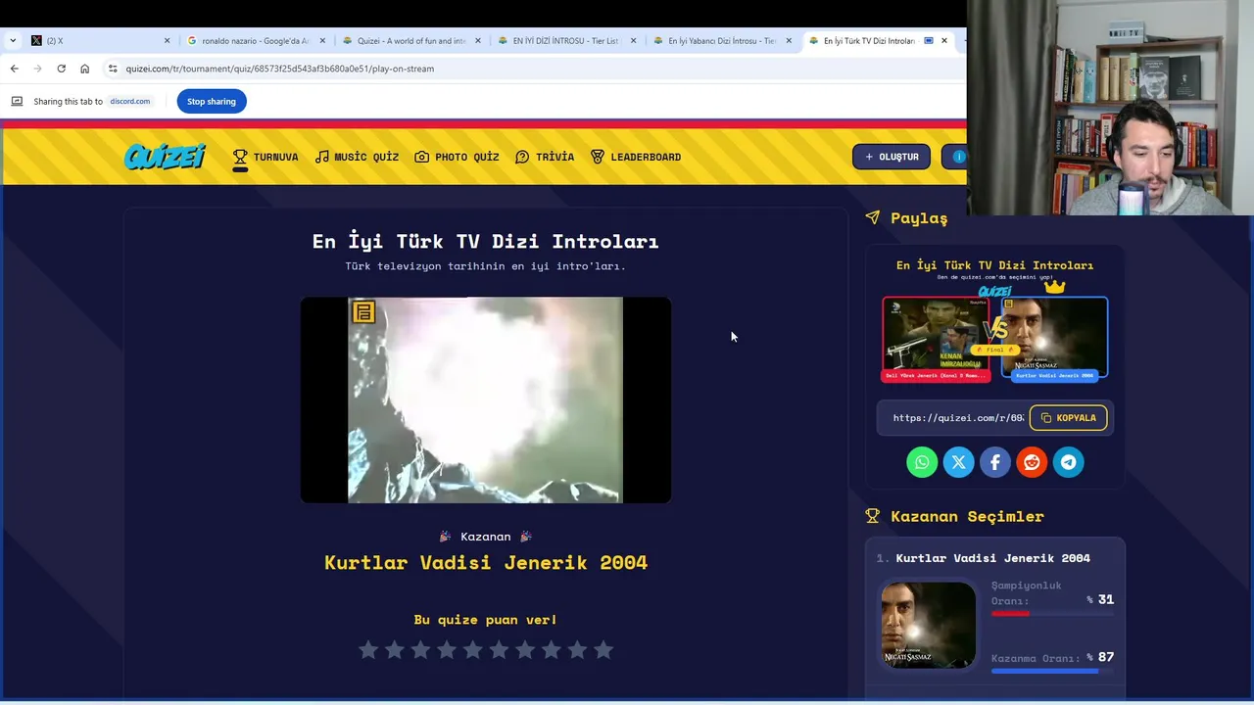The height and width of the screenshot is (705, 1254).
Task: Click the partially visible blue info button
Action: click(x=955, y=157)
